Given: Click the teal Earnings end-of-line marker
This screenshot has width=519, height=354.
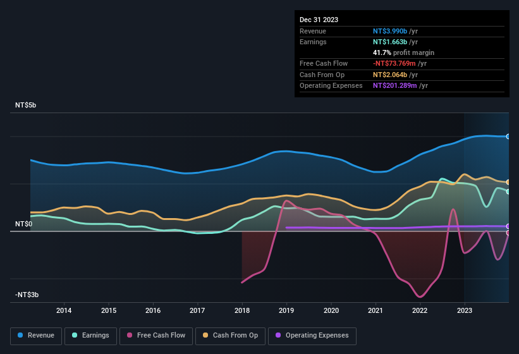Looking at the screenshot, I should tap(508, 192).
